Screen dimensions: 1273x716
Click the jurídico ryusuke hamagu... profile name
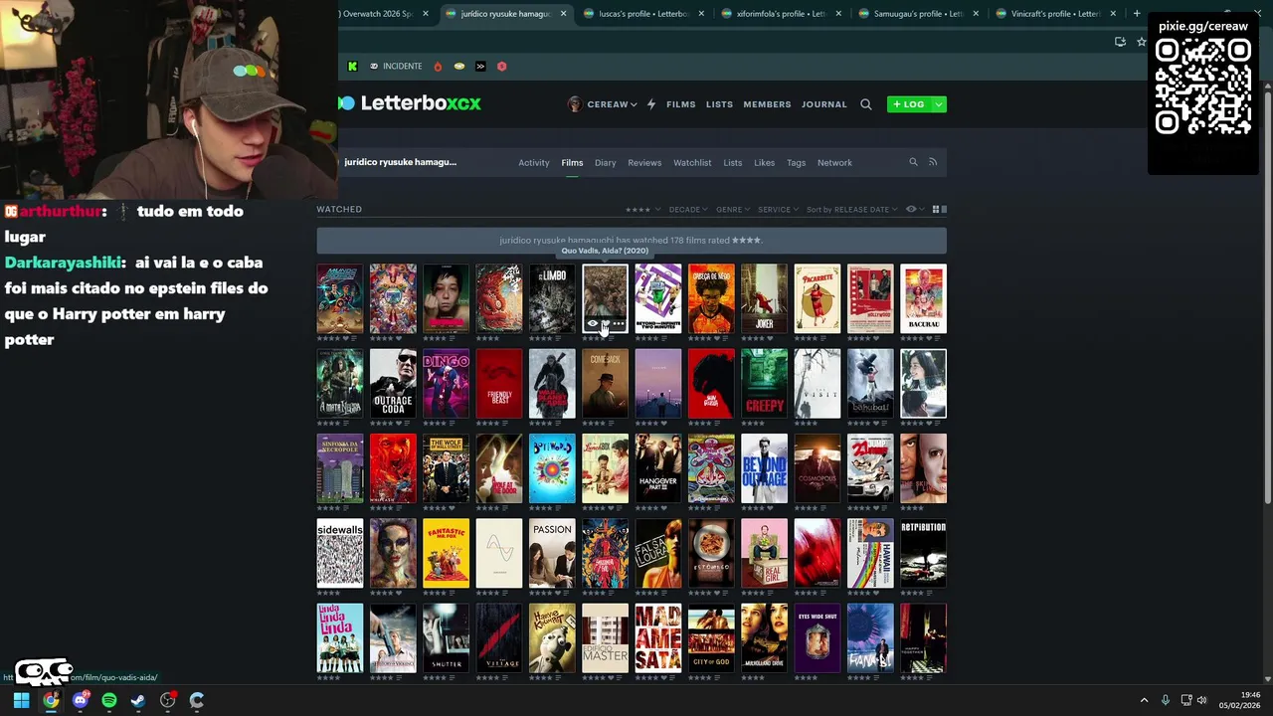(400, 162)
